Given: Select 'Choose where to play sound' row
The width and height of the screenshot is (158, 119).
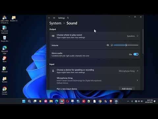Looking at the screenshot, I should point(95,36).
